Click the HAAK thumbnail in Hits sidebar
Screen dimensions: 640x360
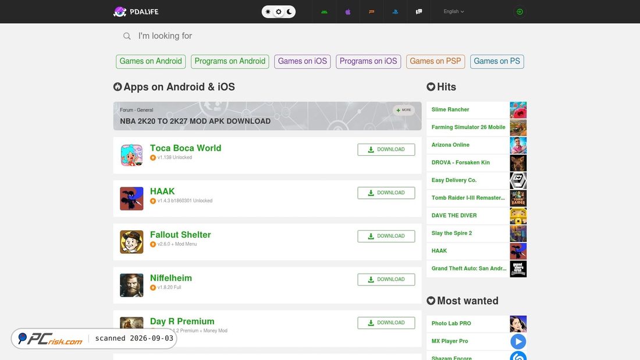518,251
